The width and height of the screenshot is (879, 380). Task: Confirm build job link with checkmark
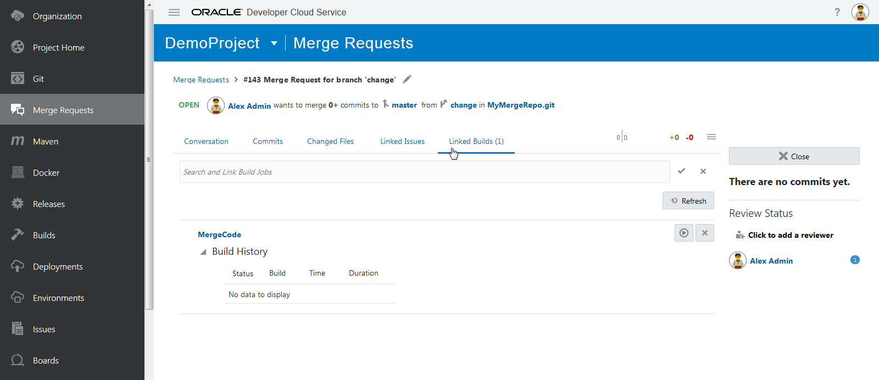point(681,171)
